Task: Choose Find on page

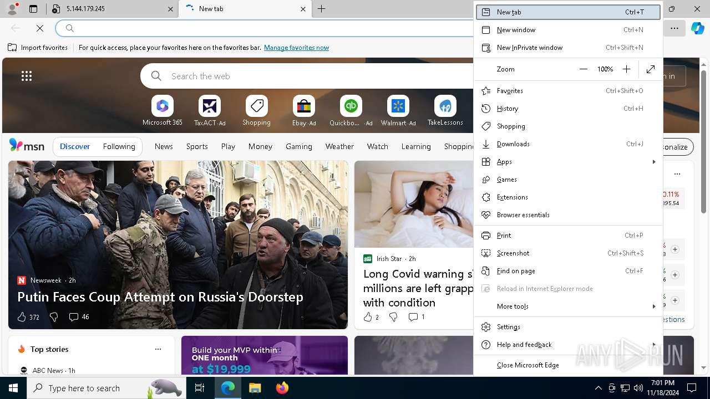Action: click(x=569, y=271)
